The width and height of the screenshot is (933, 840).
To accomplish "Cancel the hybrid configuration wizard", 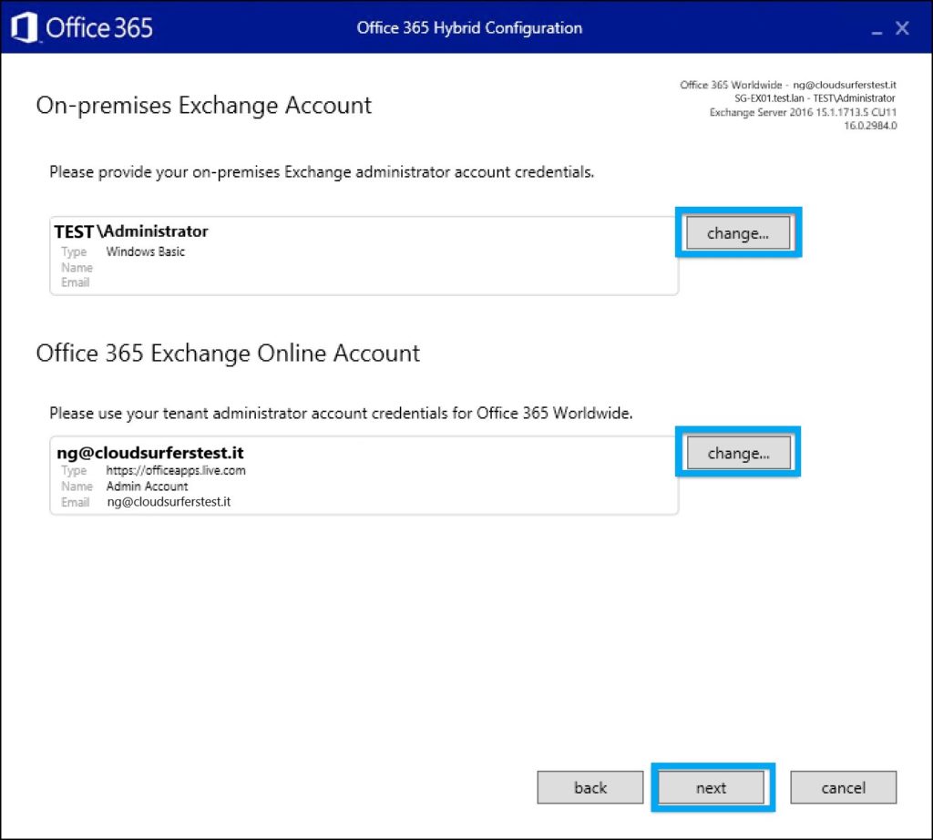I will click(x=843, y=788).
